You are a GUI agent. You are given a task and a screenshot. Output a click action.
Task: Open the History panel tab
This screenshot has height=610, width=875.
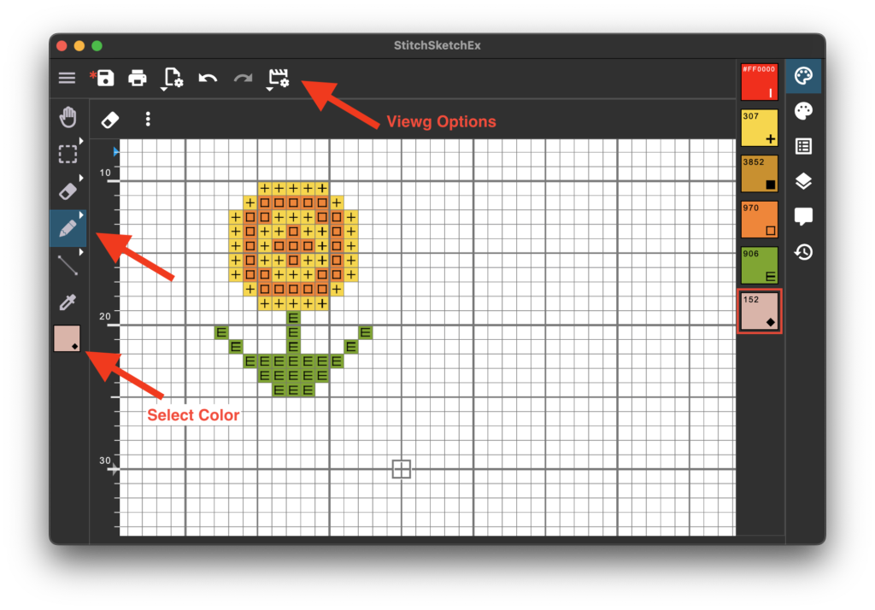coord(803,252)
